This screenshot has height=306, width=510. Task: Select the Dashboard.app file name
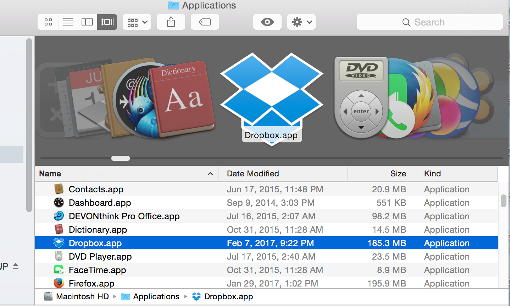100,203
